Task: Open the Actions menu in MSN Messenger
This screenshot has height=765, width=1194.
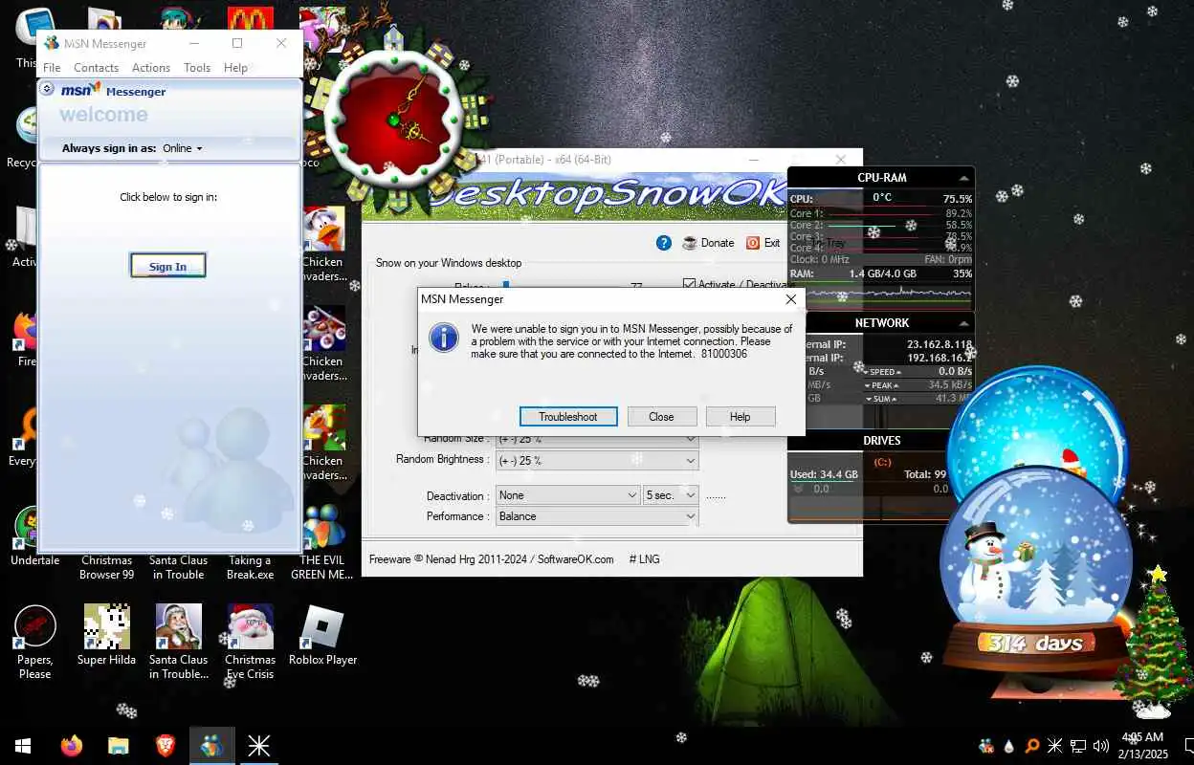Action: click(151, 68)
